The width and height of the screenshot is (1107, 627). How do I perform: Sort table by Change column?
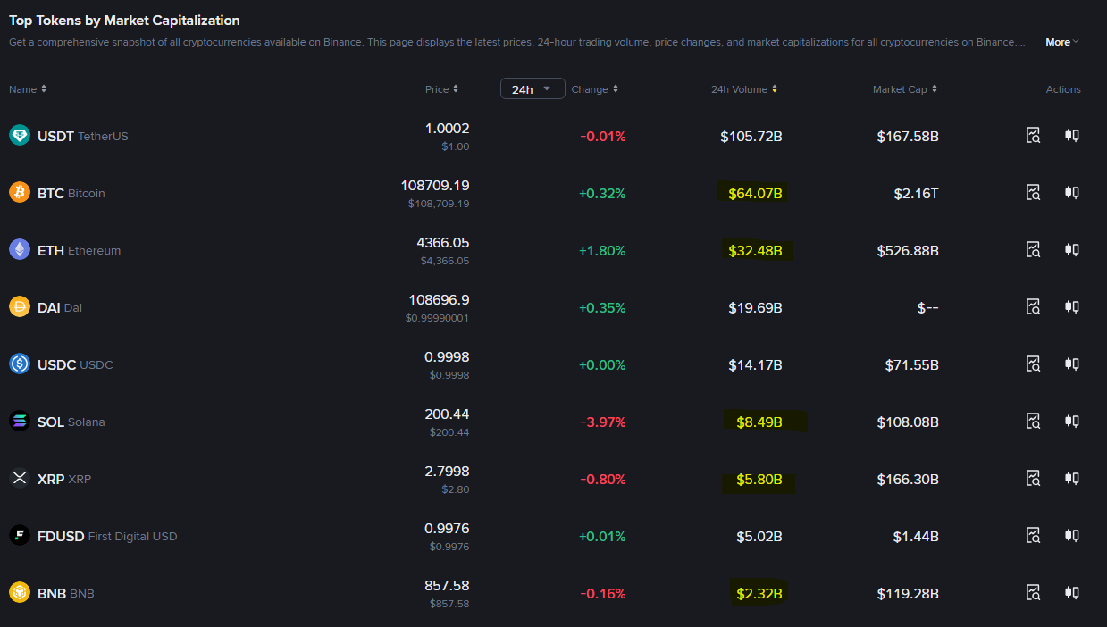(x=595, y=89)
